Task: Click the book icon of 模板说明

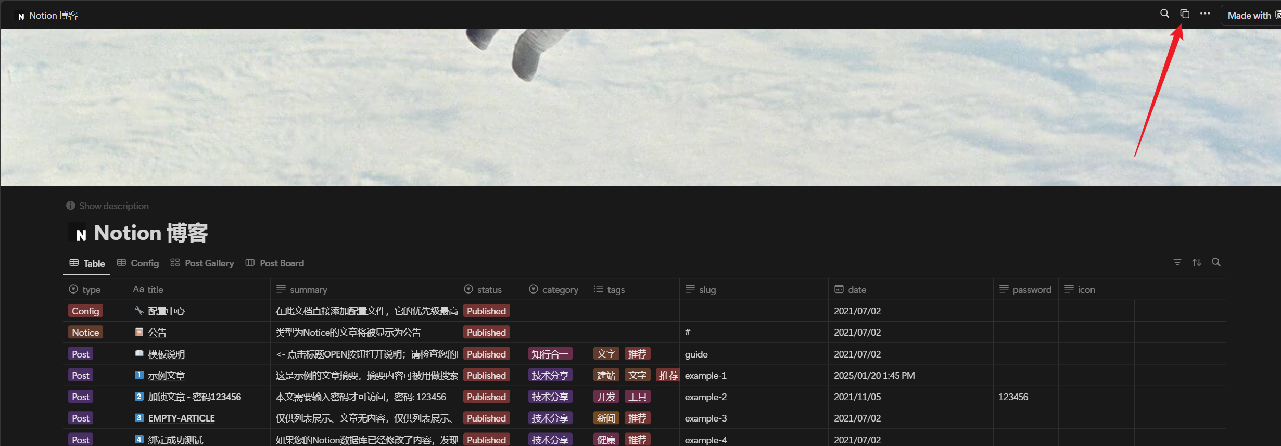Action: (x=139, y=353)
